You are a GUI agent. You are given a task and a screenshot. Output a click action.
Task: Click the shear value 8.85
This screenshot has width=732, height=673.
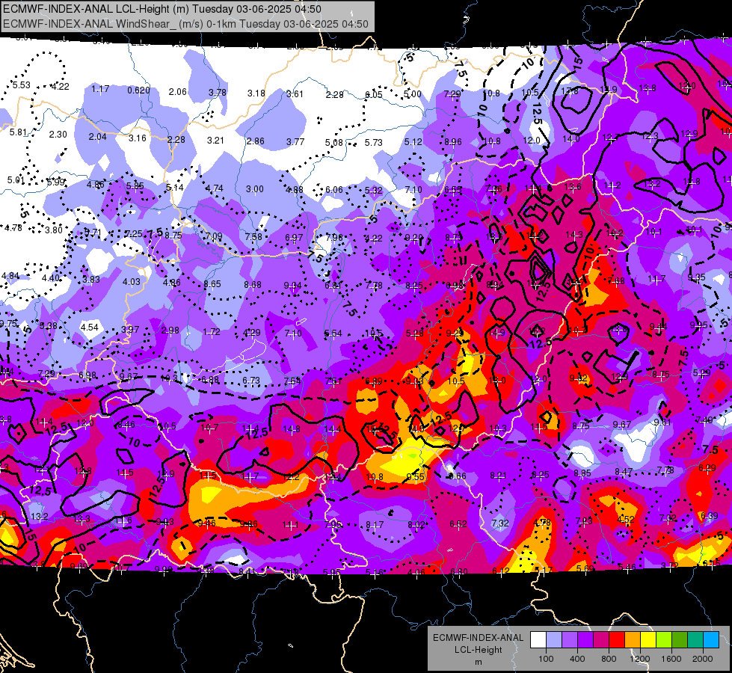tap(582, 473)
